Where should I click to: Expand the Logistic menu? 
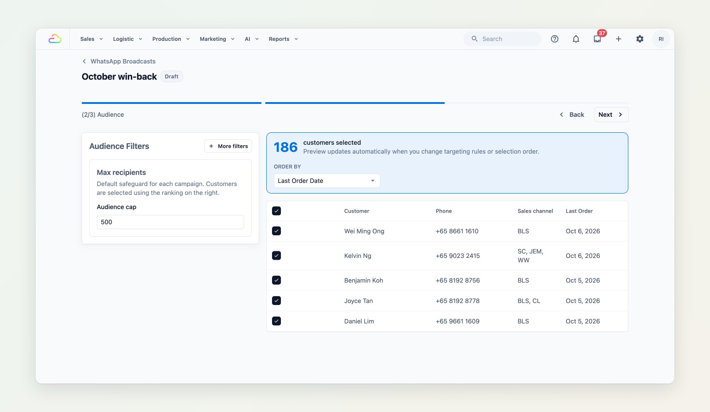[128, 39]
